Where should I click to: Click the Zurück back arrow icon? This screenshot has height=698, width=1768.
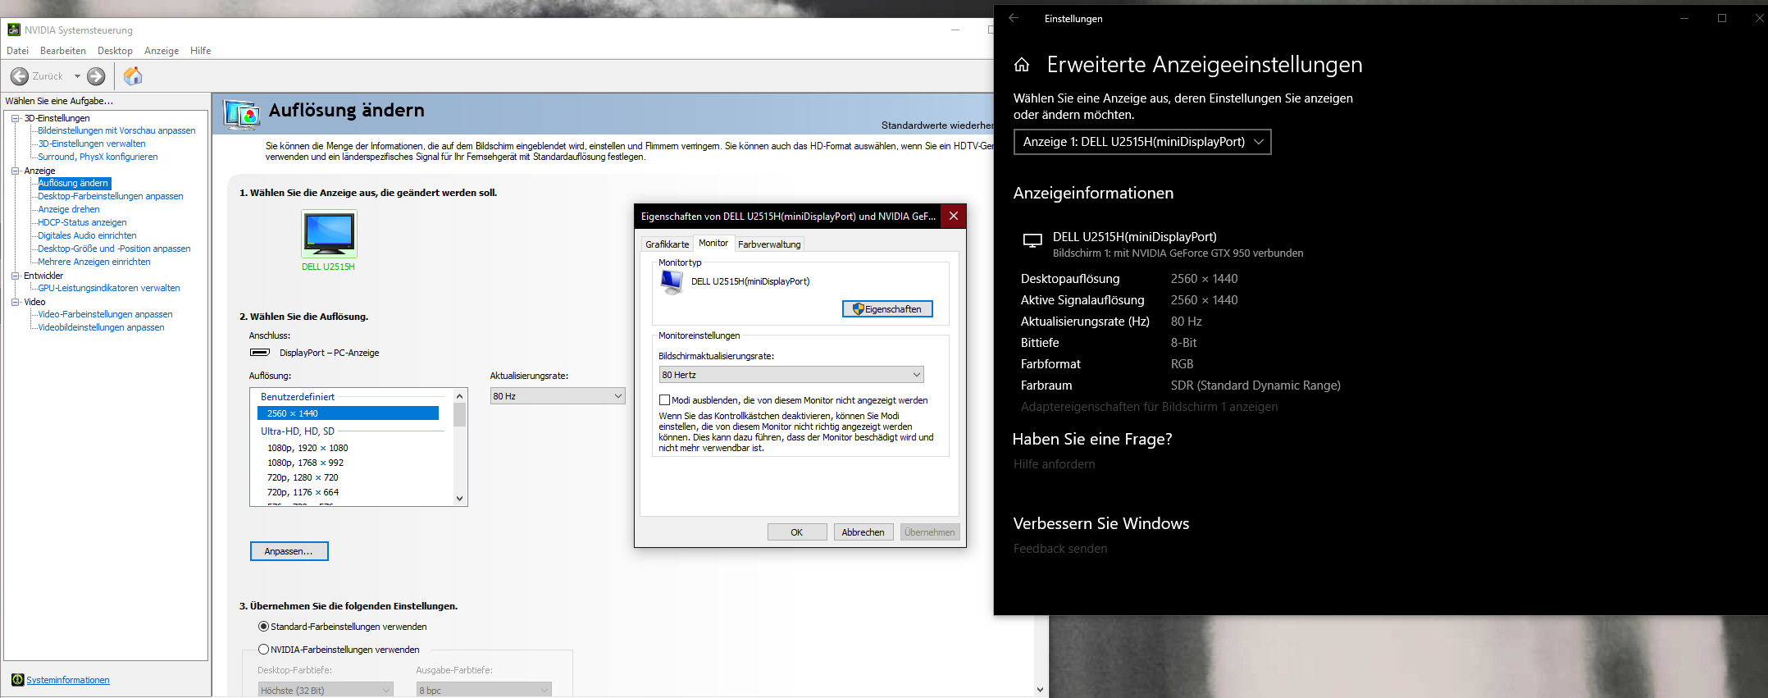tap(20, 76)
